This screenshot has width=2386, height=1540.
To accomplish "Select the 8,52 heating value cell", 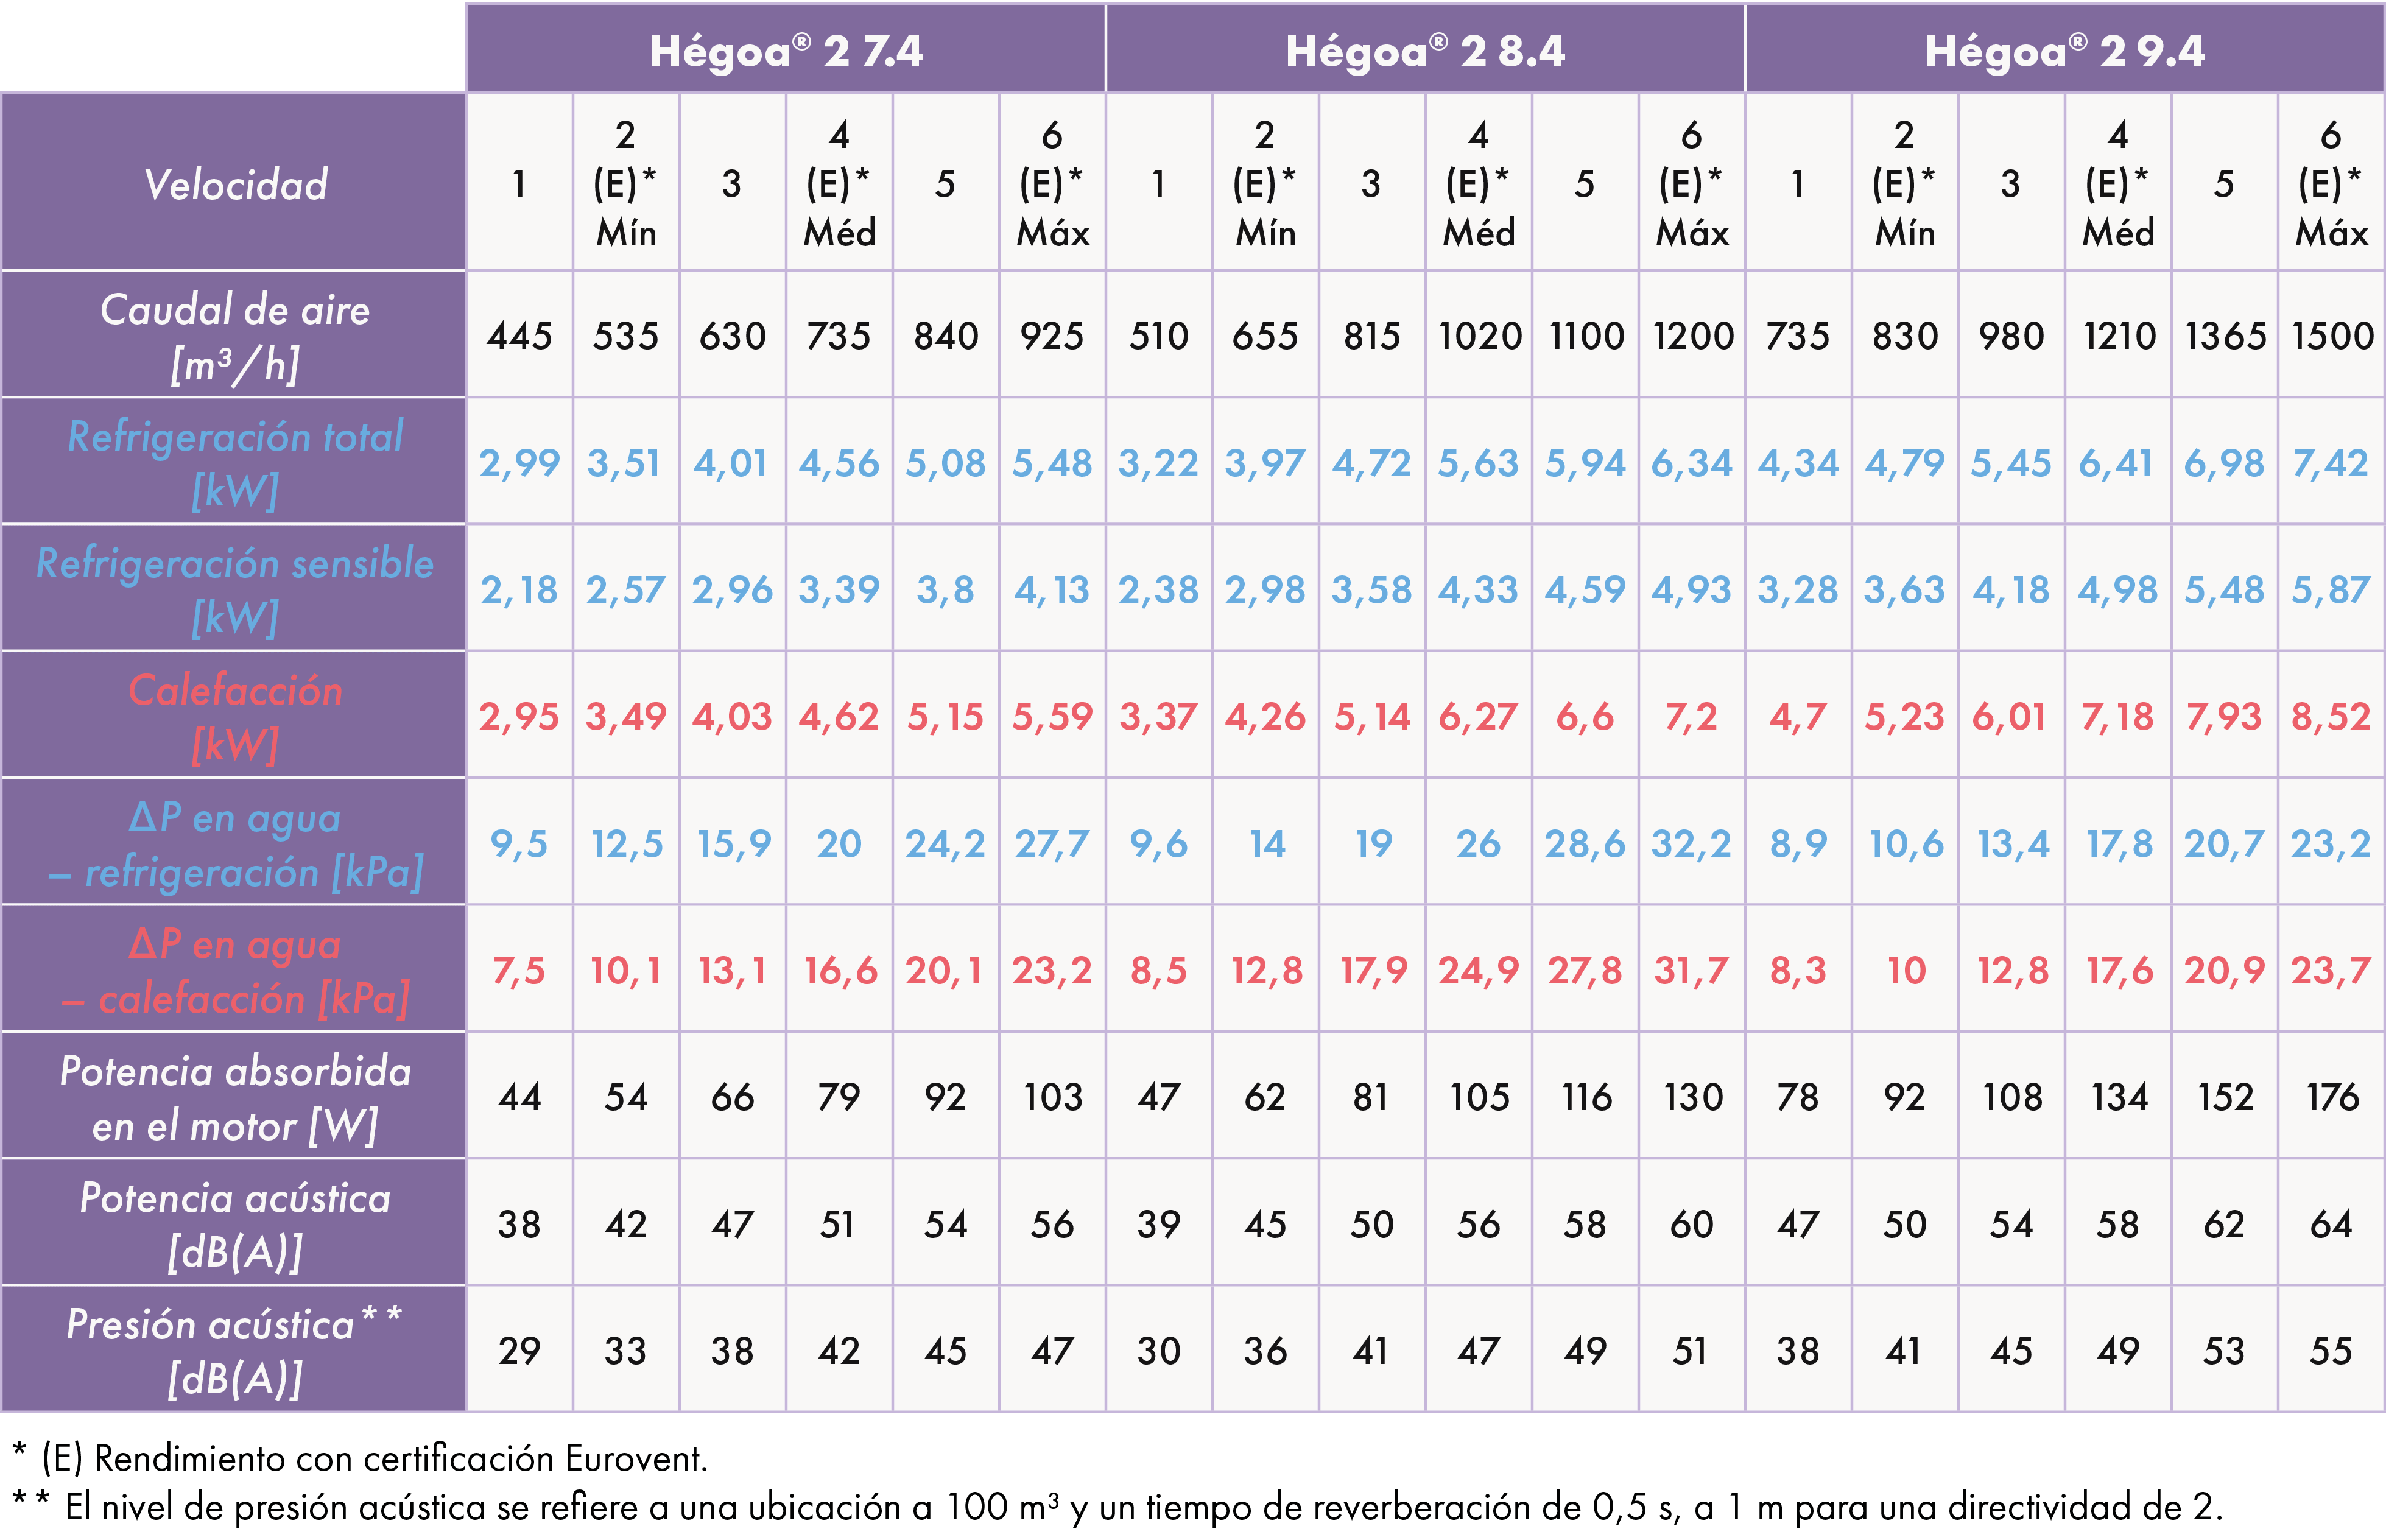I will tap(2331, 717).
